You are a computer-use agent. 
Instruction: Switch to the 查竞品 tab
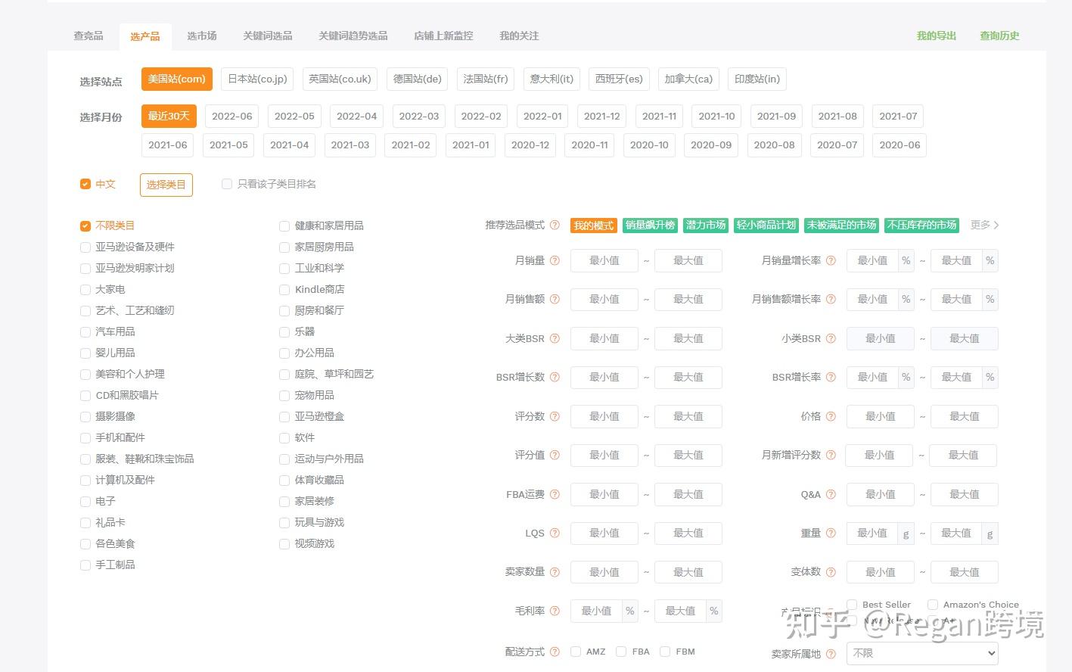pyautogui.click(x=89, y=36)
